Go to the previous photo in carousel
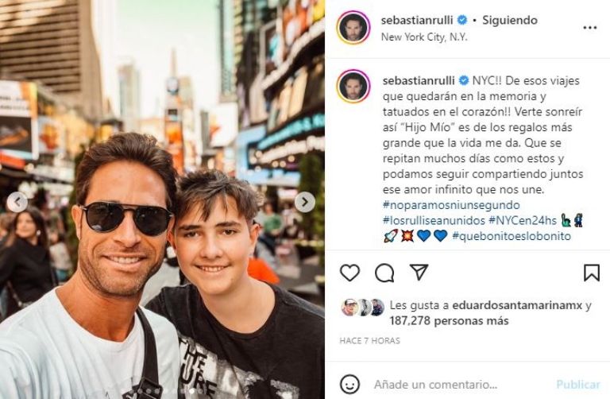The height and width of the screenshot is (399, 610). (17, 202)
